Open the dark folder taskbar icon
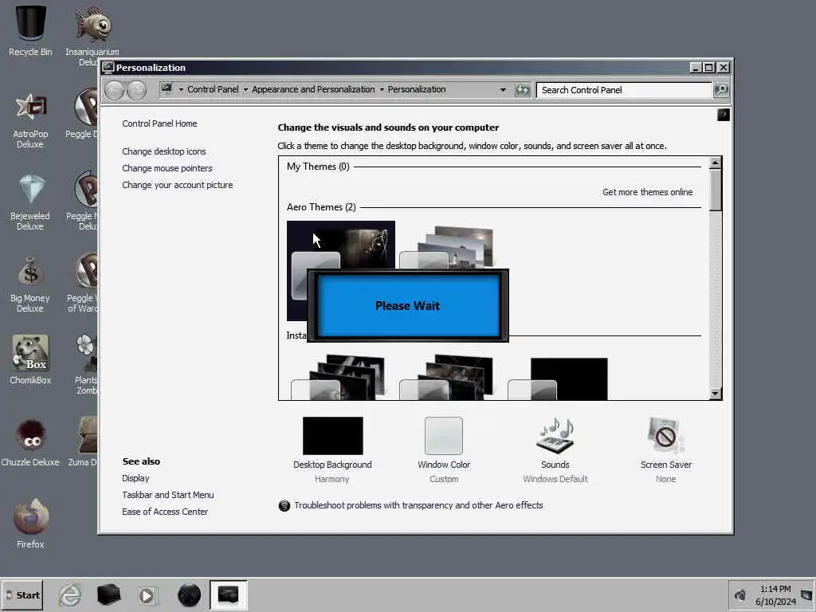Screen dimensions: 816x612 pos(108,594)
